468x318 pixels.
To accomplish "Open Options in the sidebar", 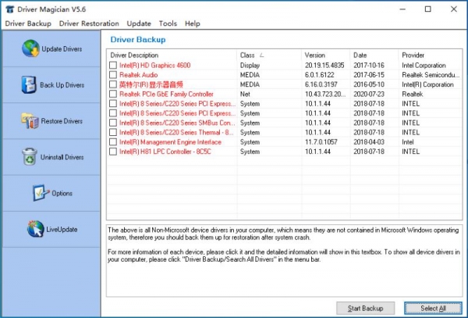I will [x=51, y=193].
